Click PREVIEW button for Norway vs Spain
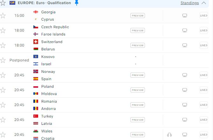This screenshot has width=213, height=140. click(x=138, y=75)
